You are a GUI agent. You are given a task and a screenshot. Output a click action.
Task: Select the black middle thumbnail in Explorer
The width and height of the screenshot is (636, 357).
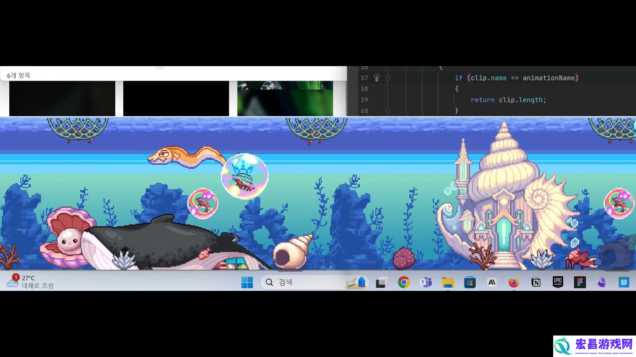coord(176,99)
